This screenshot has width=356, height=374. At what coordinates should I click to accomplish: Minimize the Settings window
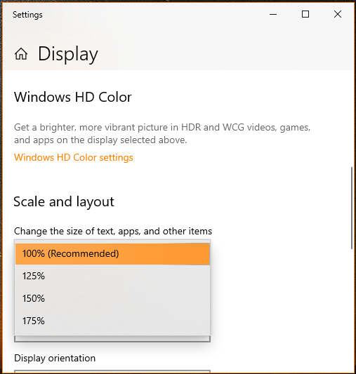[x=273, y=14]
